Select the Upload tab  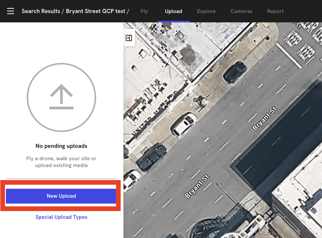(x=173, y=11)
